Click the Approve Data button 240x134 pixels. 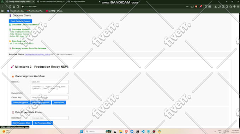tap(59, 103)
